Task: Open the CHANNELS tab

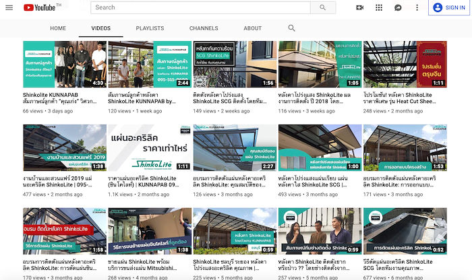Action: [204, 28]
